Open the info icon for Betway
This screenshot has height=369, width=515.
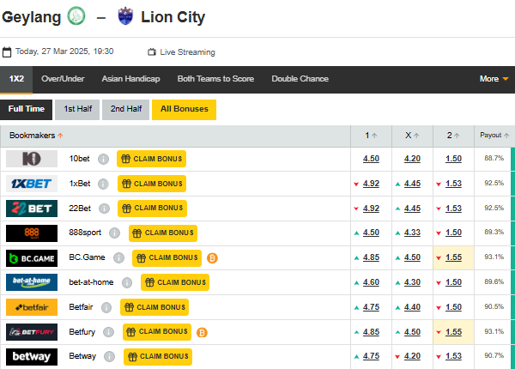[109, 356]
